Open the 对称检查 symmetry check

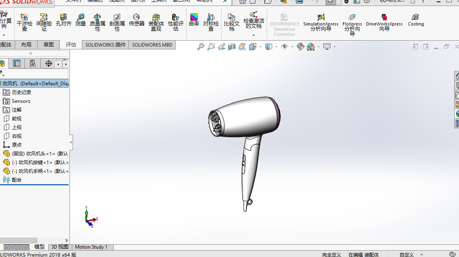coord(211,22)
